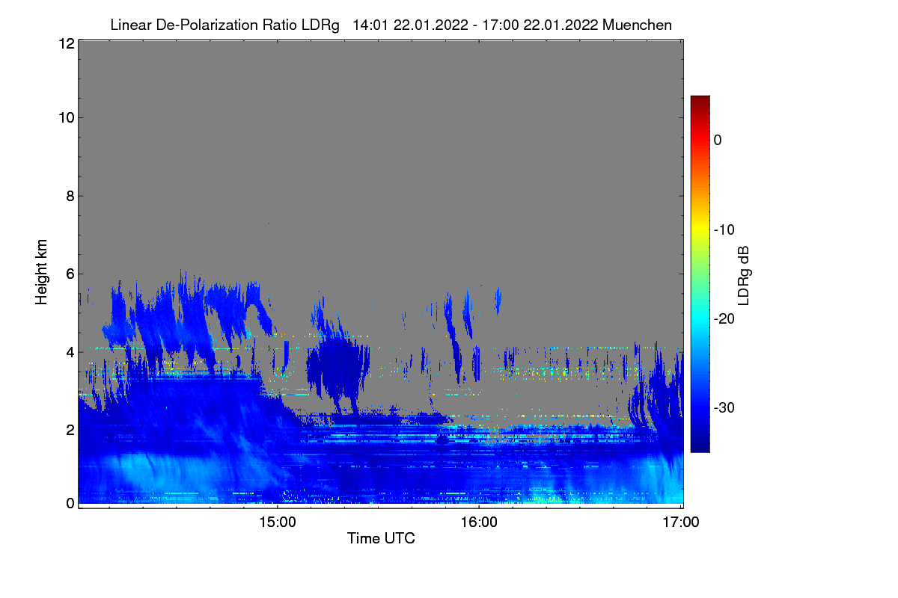Click the height tick label 12
Screen dimensions: 898x598
(x=65, y=43)
